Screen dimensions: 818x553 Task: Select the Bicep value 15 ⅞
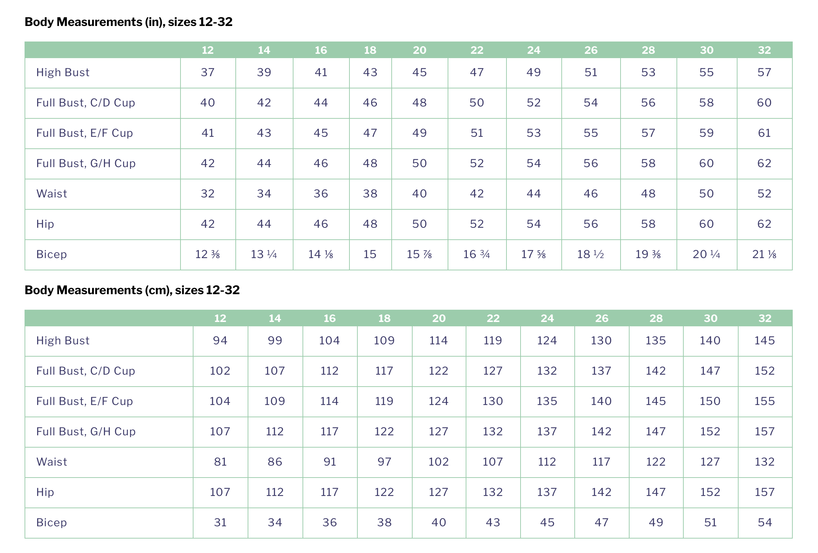pos(419,254)
